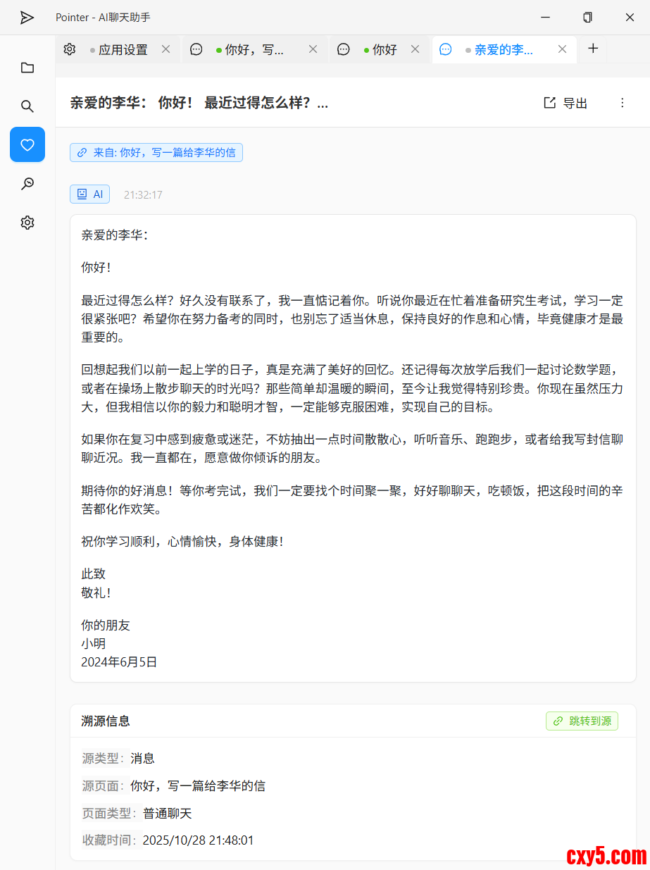Click the 源类型 label

(103, 758)
